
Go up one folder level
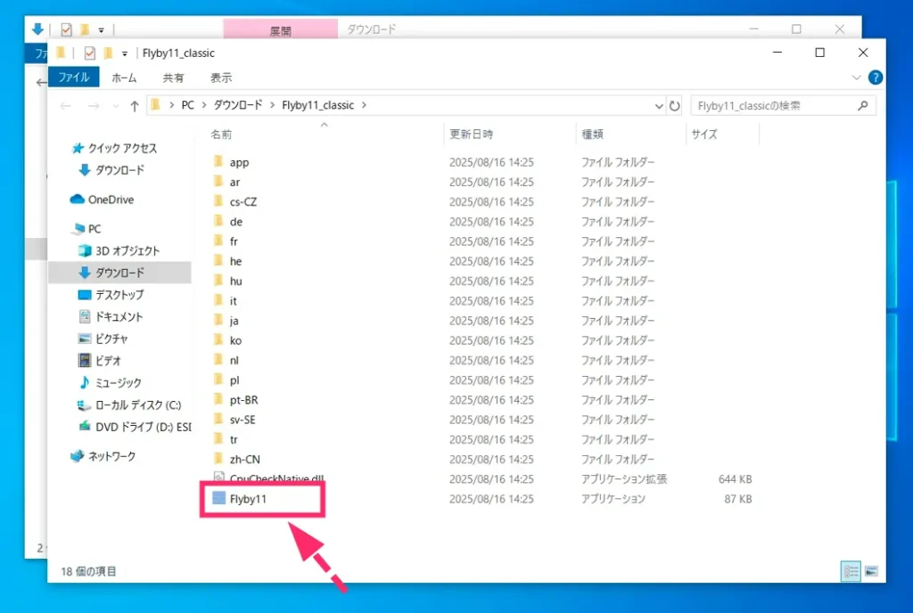135,106
